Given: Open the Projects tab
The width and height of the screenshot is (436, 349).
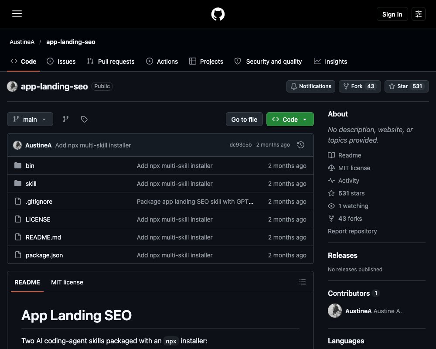Looking at the screenshot, I should [206, 62].
